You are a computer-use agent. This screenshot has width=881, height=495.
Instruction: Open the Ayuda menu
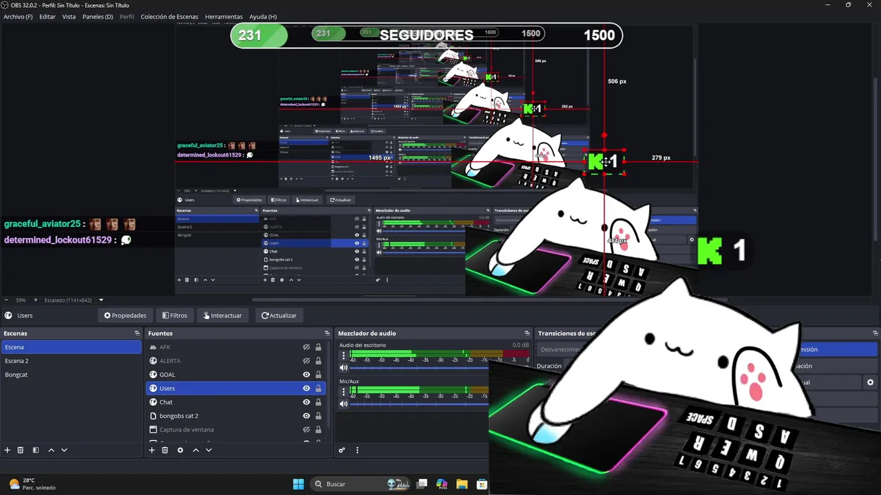[263, 16]
